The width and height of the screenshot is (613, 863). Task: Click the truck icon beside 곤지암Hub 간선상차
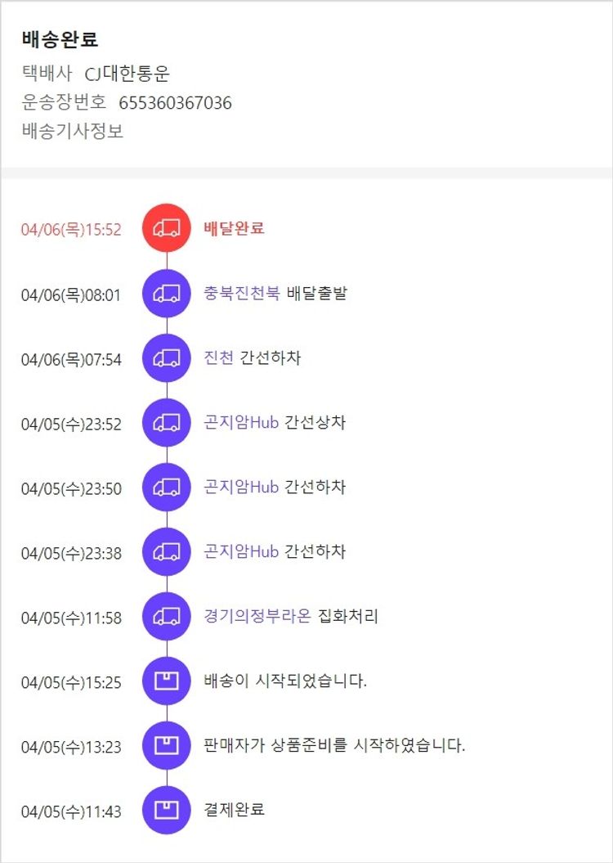(x=167, y=422)
